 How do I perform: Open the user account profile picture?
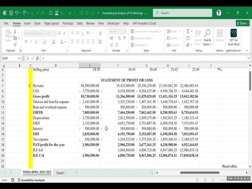click(x=219, y=13)
